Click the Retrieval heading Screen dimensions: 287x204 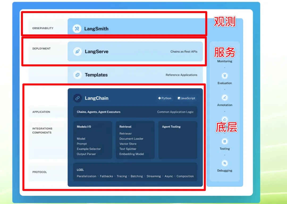[x=125, y=127]
